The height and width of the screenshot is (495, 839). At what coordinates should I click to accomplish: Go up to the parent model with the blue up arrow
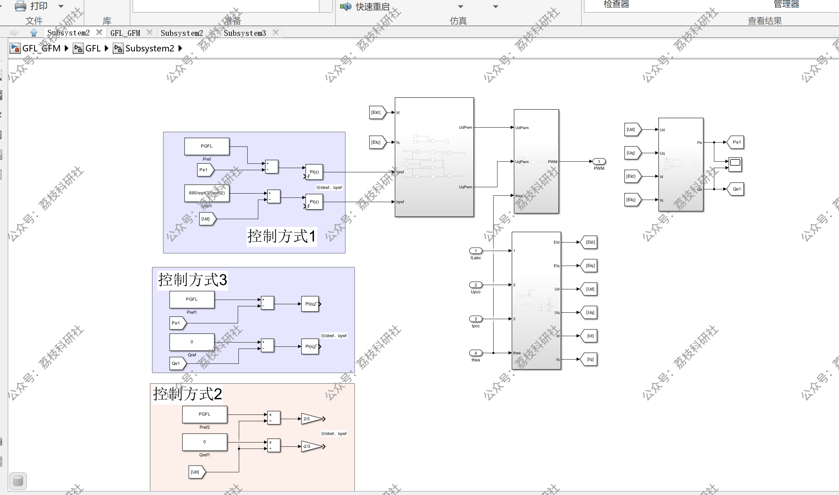point(34,33)
